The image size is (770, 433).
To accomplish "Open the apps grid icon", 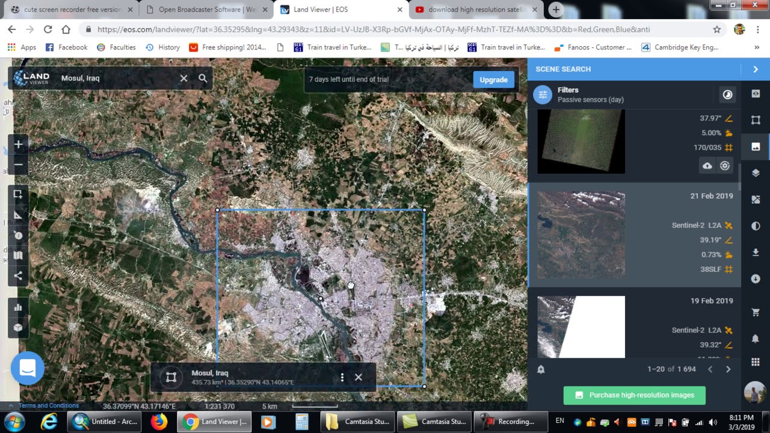I will [x=756, y=361].
